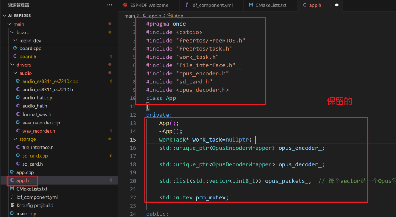Collapse the AI-ESP32S3 root folder
Image resolution: width=396 pixels, height=217 pixels.
point(4,16)
